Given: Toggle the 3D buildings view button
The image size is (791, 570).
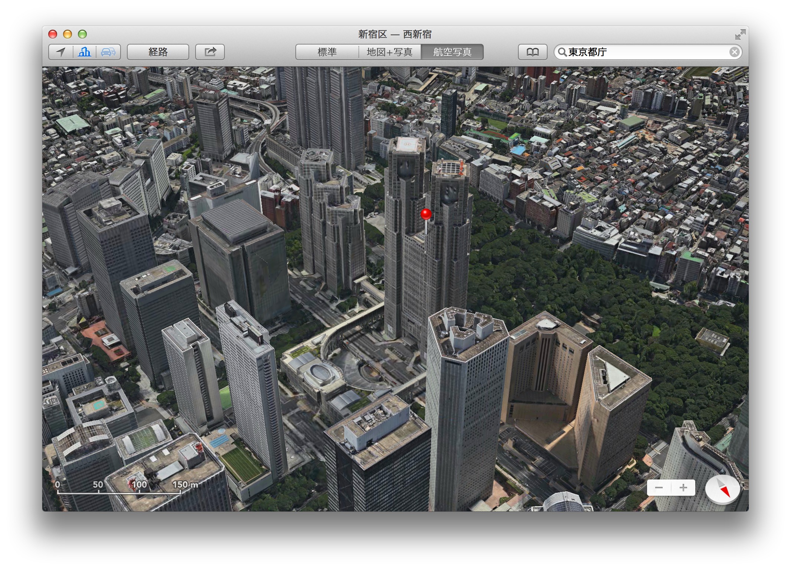Looking at the screenshot, I should (85, 52).
